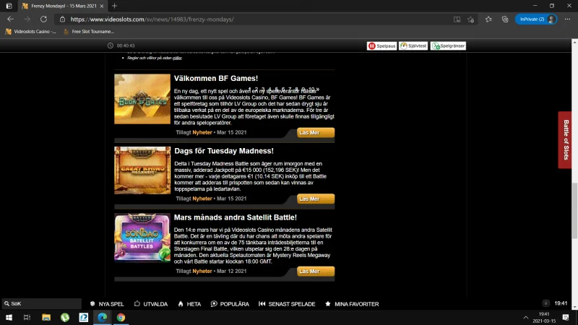
Task: Select the POPULÄRA tab
Action: pyautogui.click(x=230, y=304)
